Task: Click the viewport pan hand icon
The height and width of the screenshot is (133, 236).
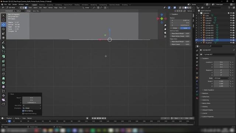Action: click(165, 29)
